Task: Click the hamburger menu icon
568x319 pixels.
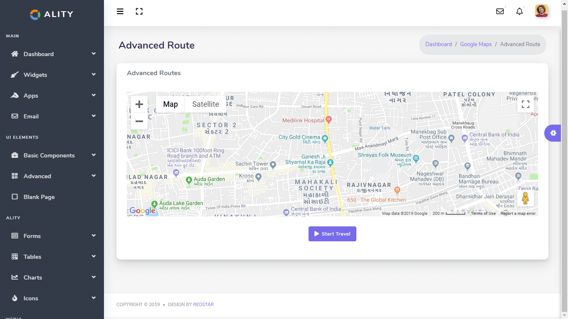Action: (x=120, y=12)
